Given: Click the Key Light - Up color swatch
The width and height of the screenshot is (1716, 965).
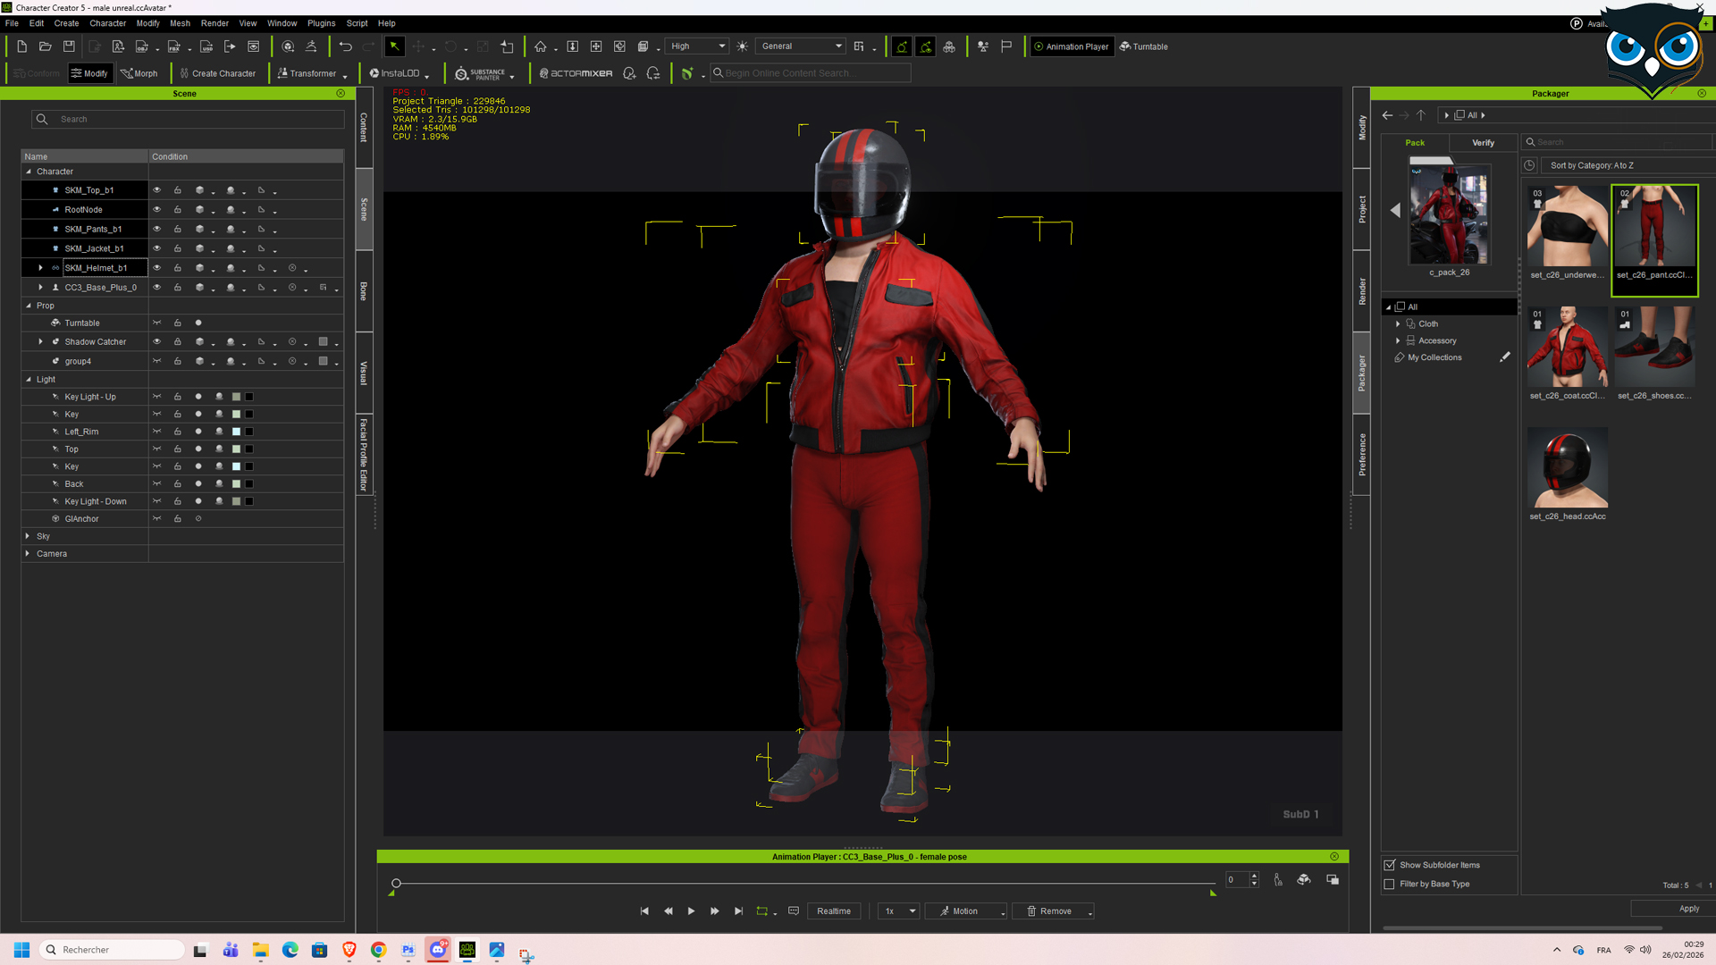Looking at the screenshot, I should [236, 397].
